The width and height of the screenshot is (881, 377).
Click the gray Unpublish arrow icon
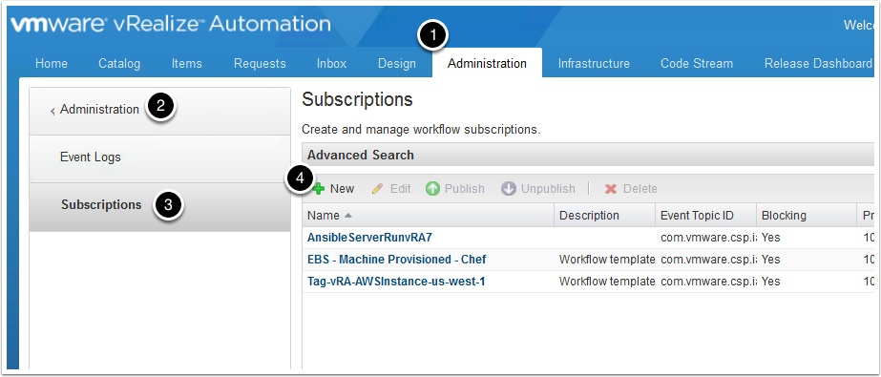click(x=509, y=189)
